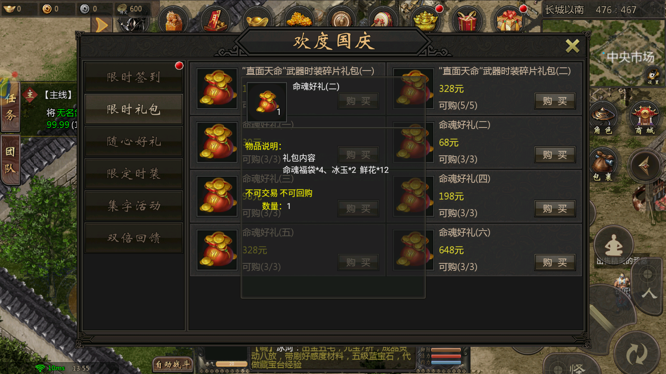Tap the meditation pose icon
This screenshot has height=374, width=666.
[614, 245]
